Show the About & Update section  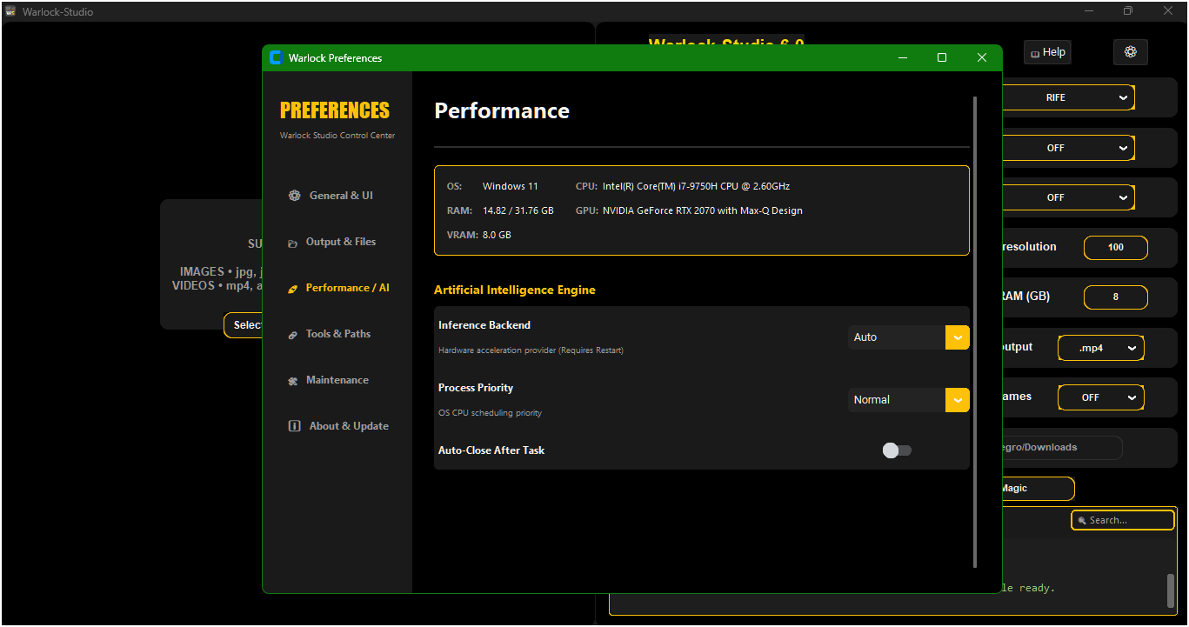pyautogui.click(x=338, y=426)
